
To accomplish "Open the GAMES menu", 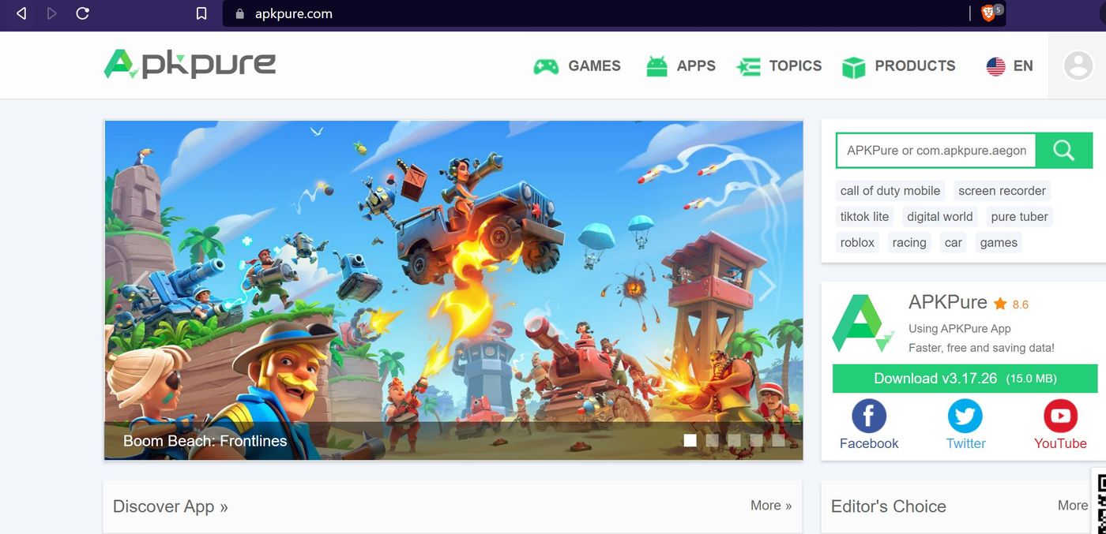I will tap(577, 66).
